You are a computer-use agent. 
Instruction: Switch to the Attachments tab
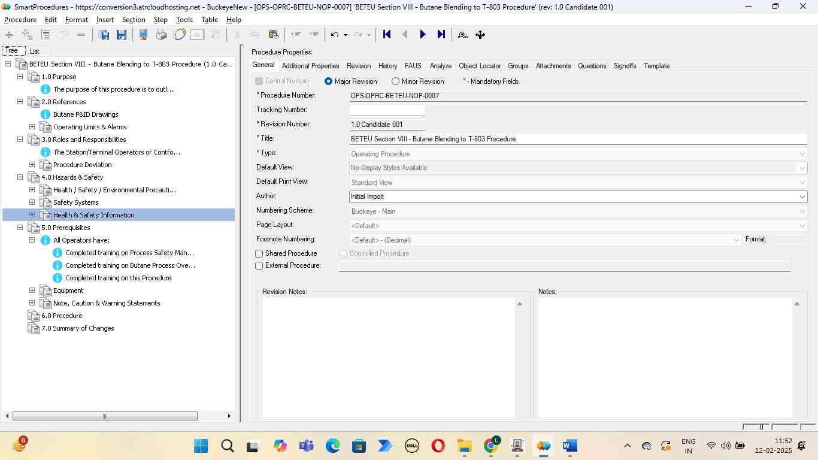553,66
